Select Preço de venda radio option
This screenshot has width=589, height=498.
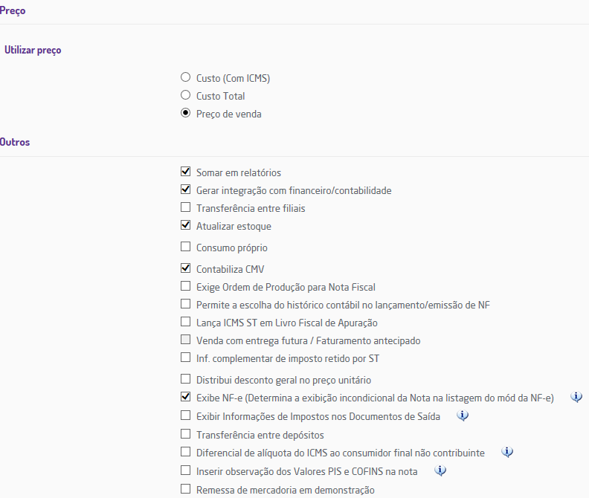(186, 114)
